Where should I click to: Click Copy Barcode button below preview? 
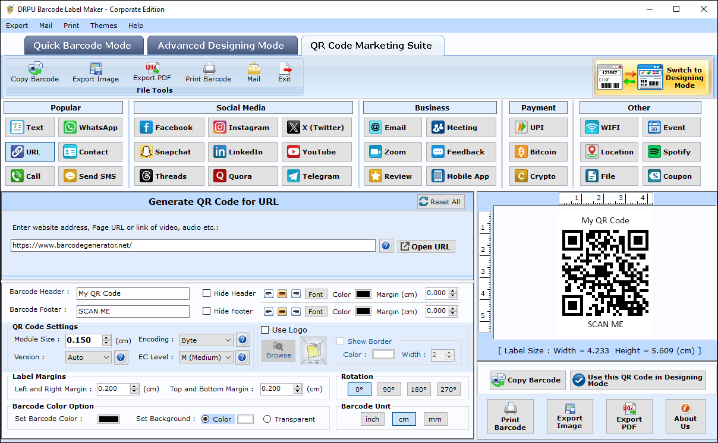527,381
